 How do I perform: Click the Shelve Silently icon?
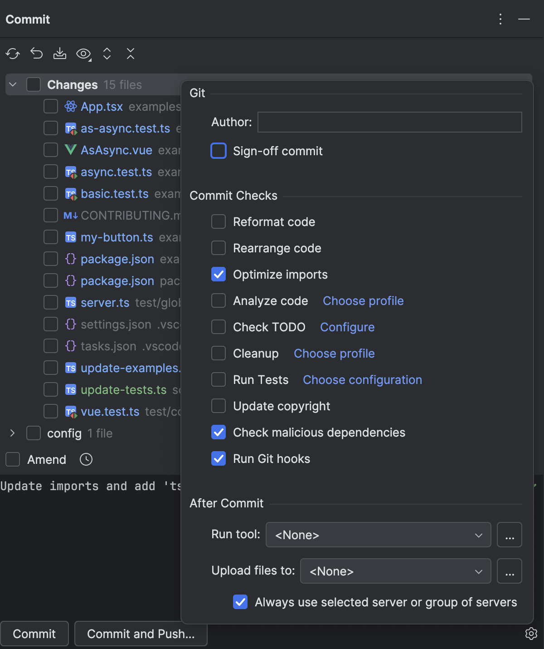[x=60, y=54]
